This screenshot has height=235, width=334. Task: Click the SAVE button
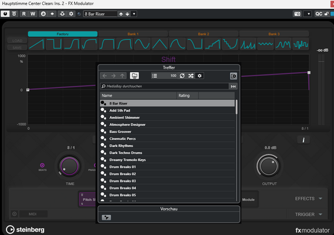(17, 48)
